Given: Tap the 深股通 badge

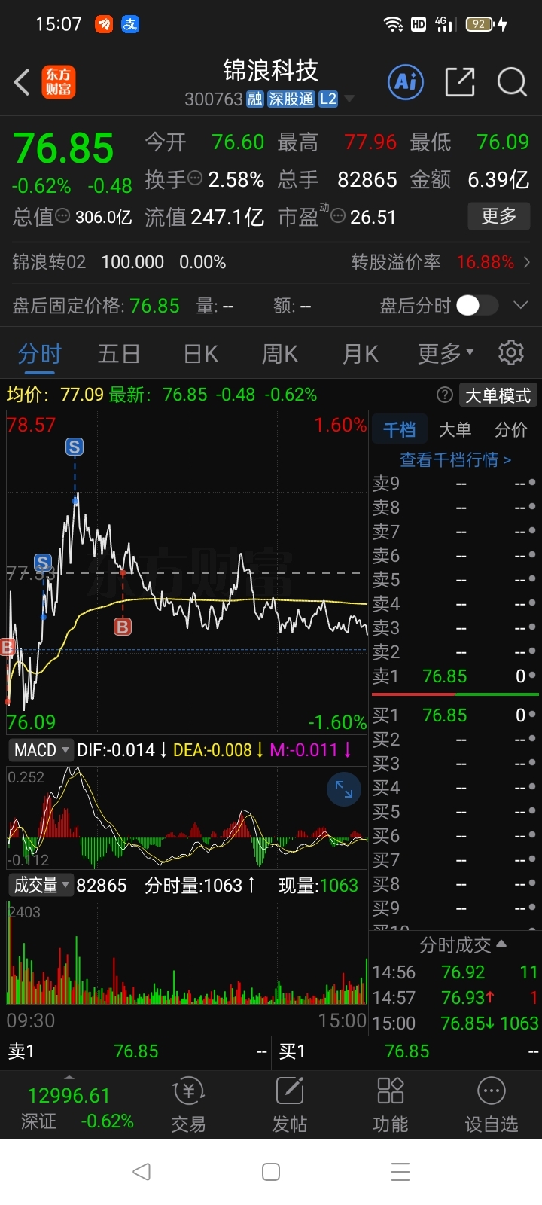Looking at the screenshot, I should click(291, 99).
